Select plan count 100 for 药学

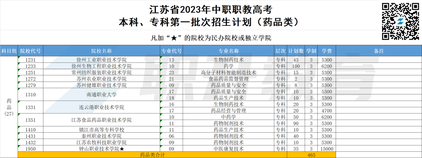tap(296, 66)
